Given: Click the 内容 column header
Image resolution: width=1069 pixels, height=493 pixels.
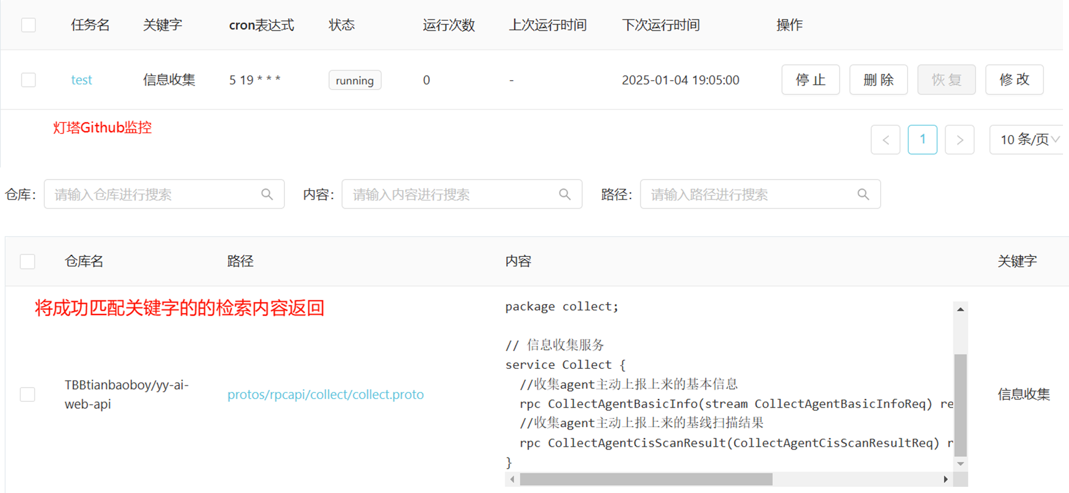Looking at the screenshot, I should [518, 261].
